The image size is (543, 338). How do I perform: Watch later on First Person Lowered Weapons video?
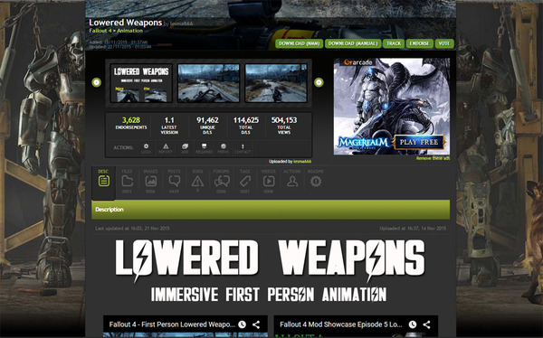[x=242, y=324]
